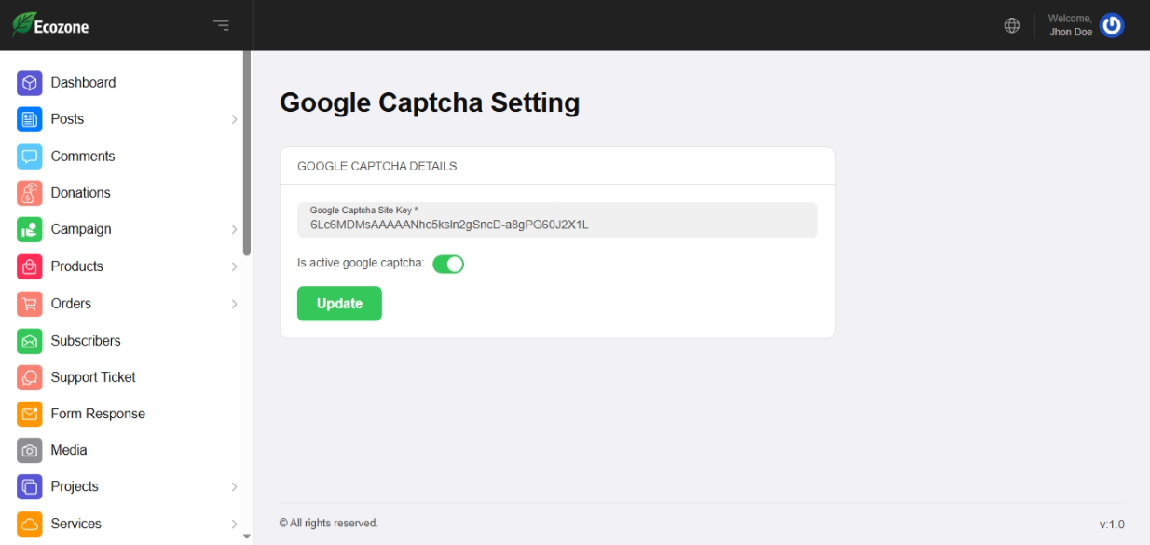Expand the Campaign submenu chevron

234,229
